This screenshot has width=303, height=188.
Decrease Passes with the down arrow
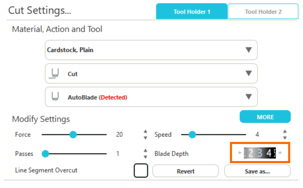(145, 156)
